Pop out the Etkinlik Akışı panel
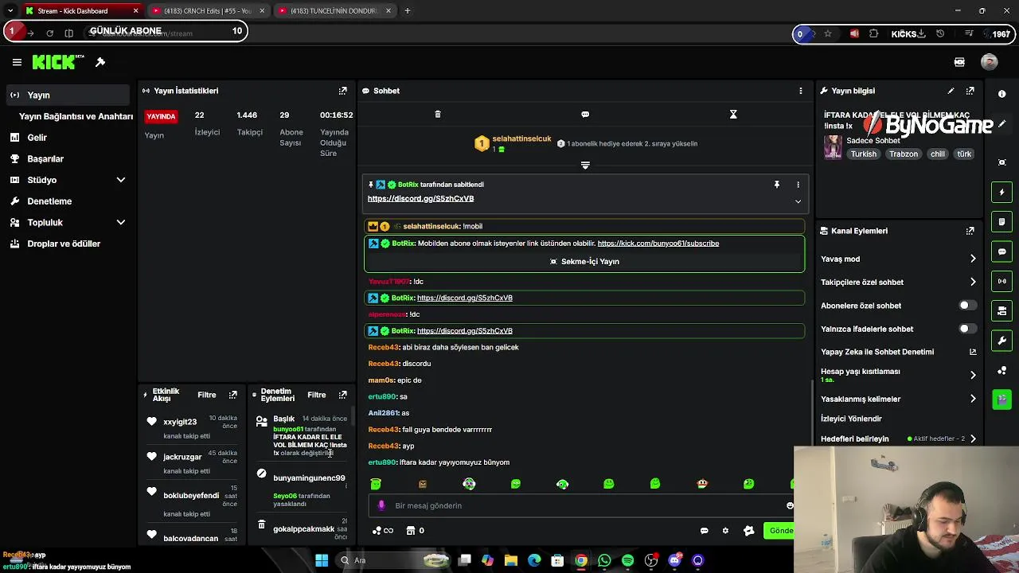Viewport: 1019px width, 573px height. (232, 395)
